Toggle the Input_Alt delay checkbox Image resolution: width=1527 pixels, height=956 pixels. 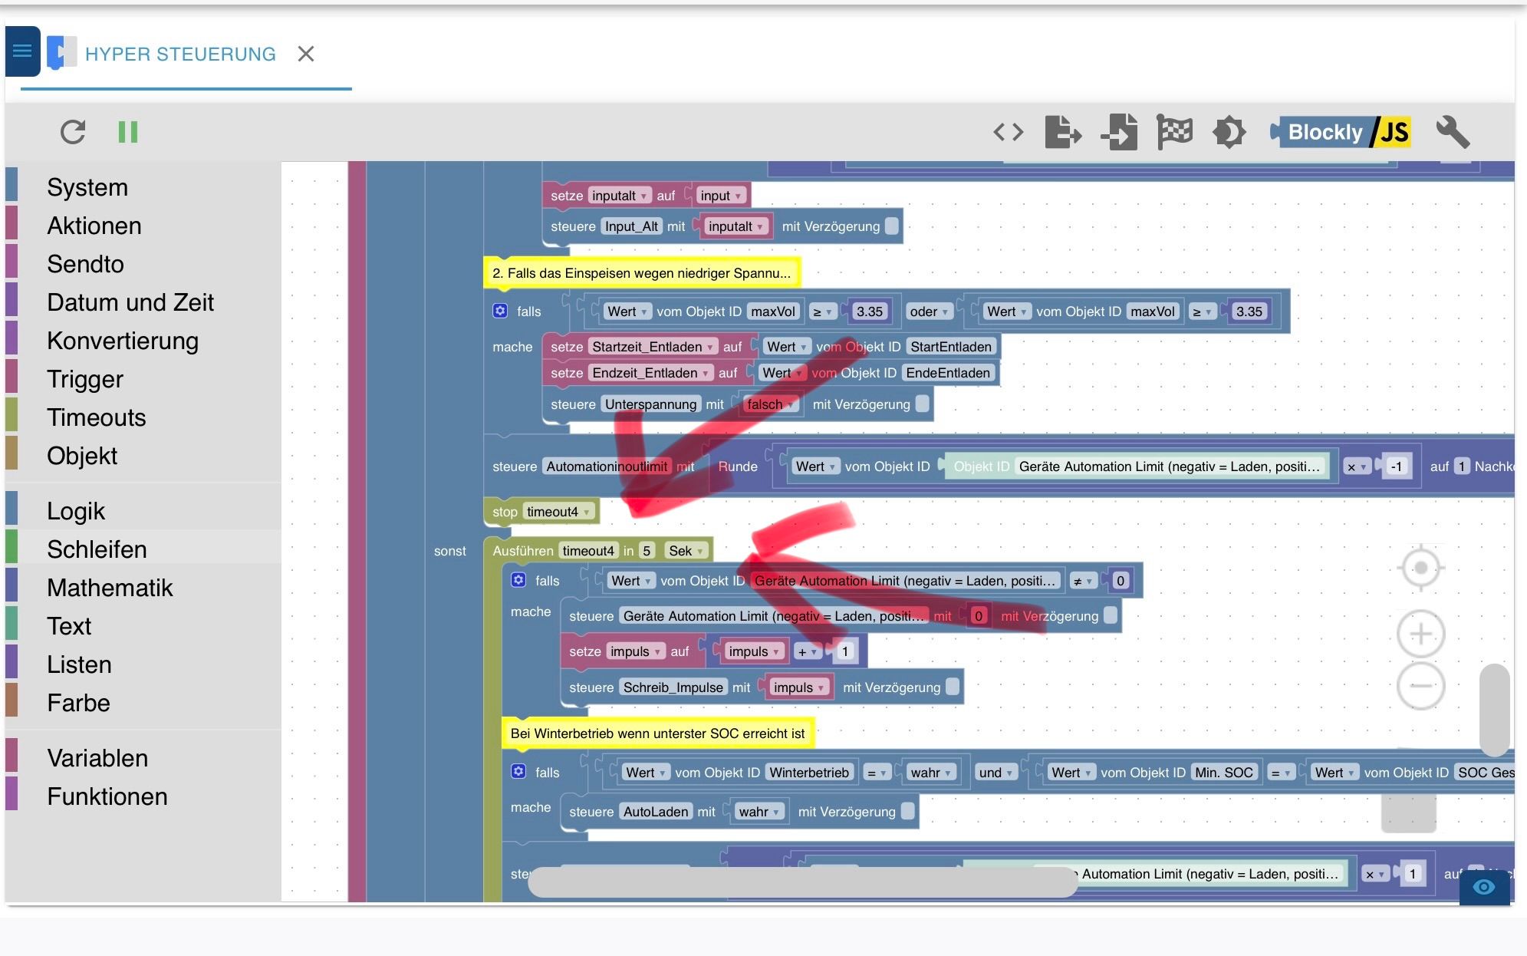pos(891,226)
